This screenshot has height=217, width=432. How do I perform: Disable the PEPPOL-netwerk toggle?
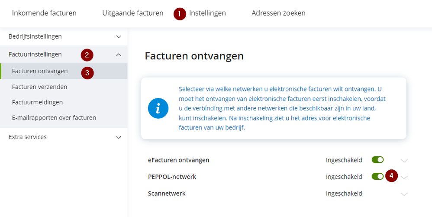[377, 176]
